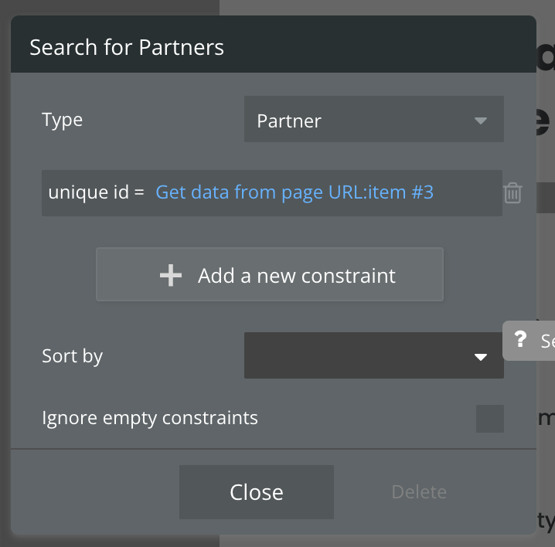The image size is (555, 547).
Task: Click the plus icon for new constraint
Action: click(170, 276)
